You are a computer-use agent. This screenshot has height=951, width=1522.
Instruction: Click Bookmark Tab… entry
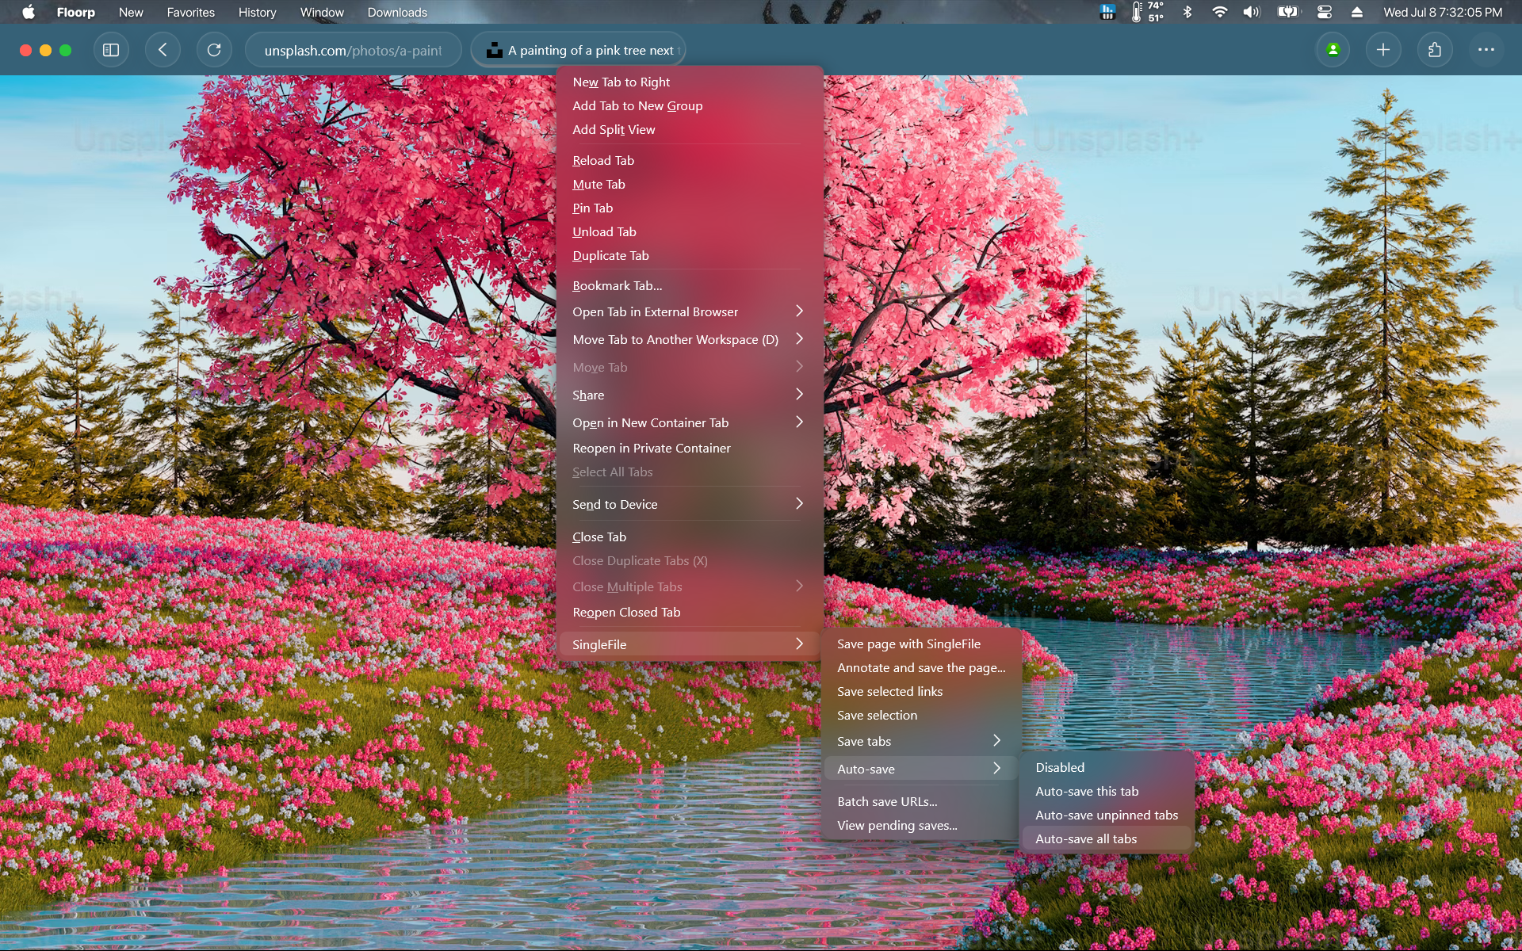(x=690, y=285)
